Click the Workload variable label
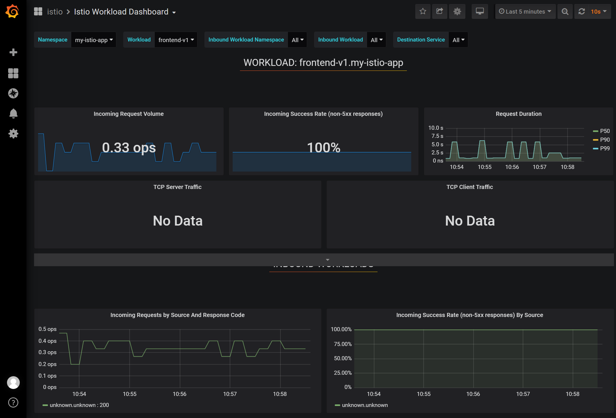Screen dimensions: 616x418 (x=139, y=40)
